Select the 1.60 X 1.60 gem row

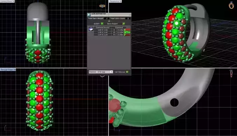pos(109,30)
